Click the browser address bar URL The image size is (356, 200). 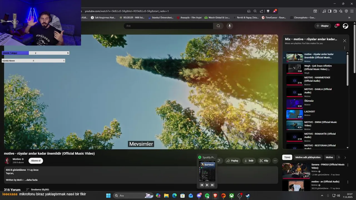coord(127,11)
